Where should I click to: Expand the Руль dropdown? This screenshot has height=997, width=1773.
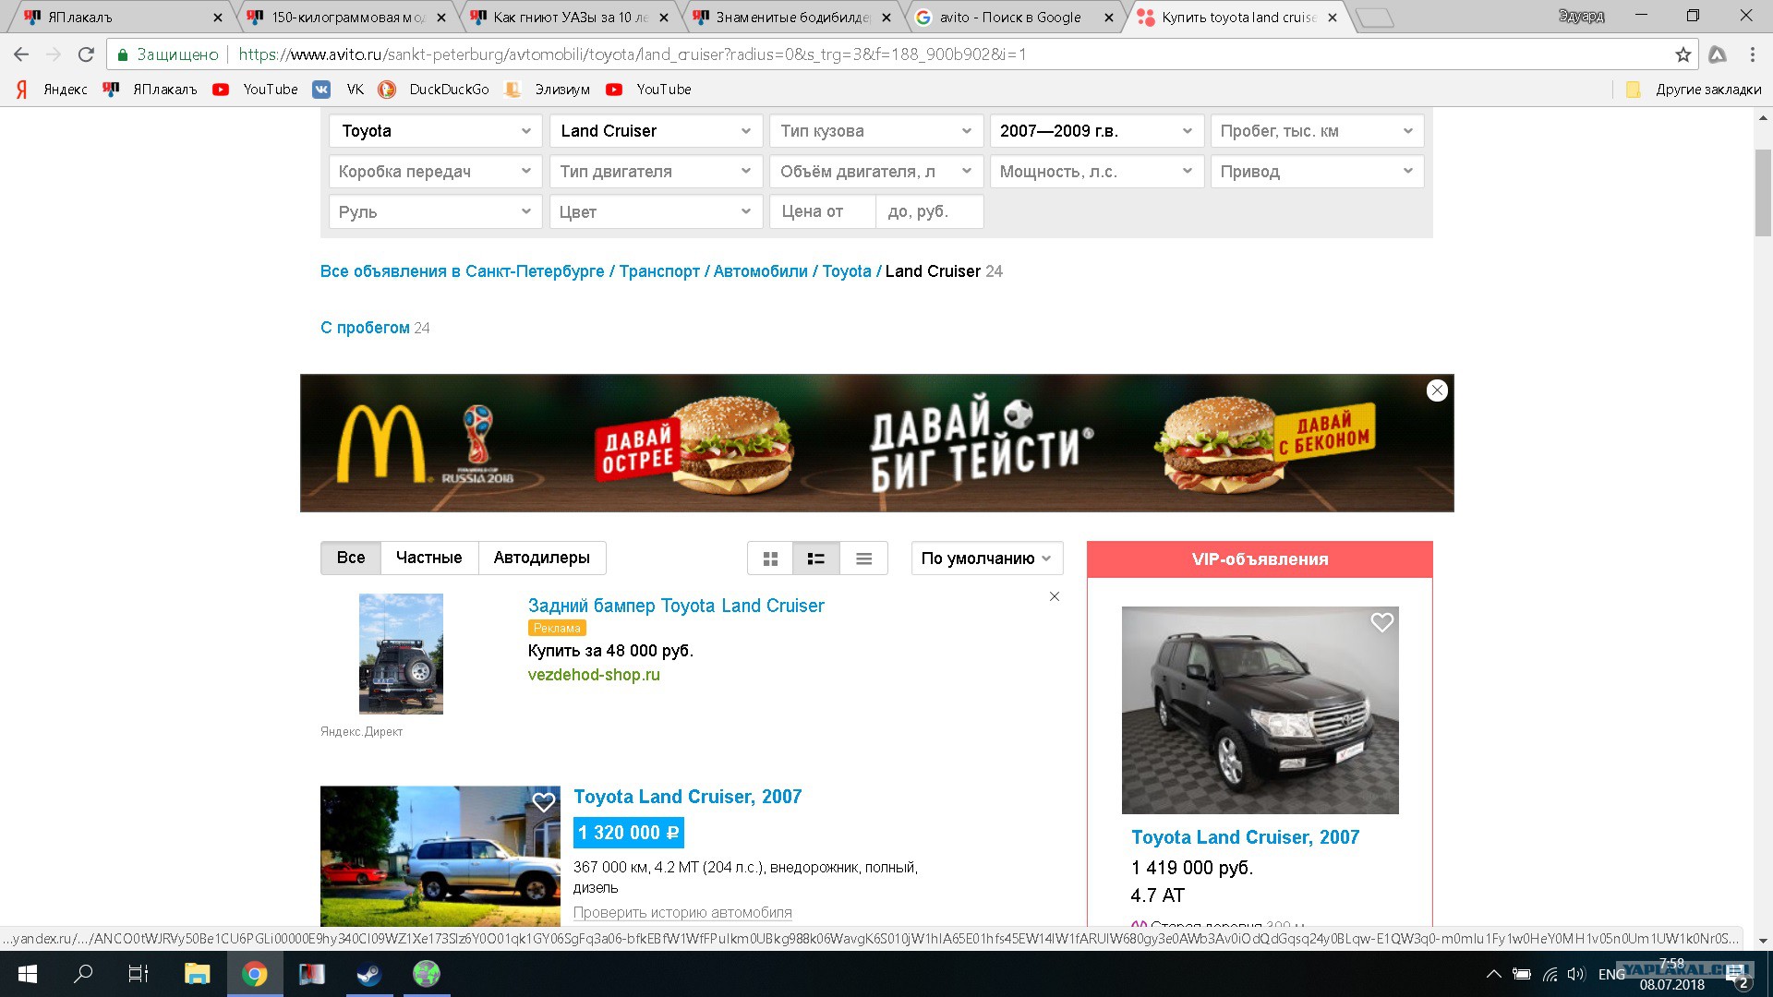tap(435, 211)
